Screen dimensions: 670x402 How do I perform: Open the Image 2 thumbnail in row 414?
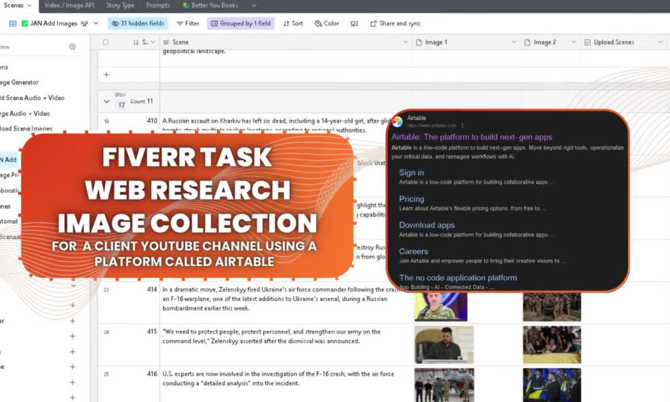click(x=551, y=306)
